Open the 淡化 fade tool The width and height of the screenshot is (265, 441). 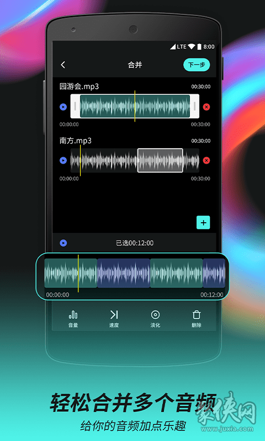[155, 320]
